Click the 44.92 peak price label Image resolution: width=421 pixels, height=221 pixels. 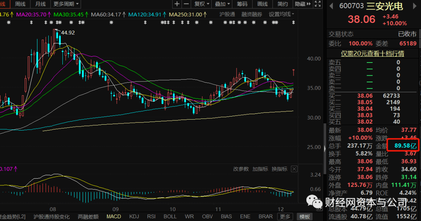[x=68, y=33]
